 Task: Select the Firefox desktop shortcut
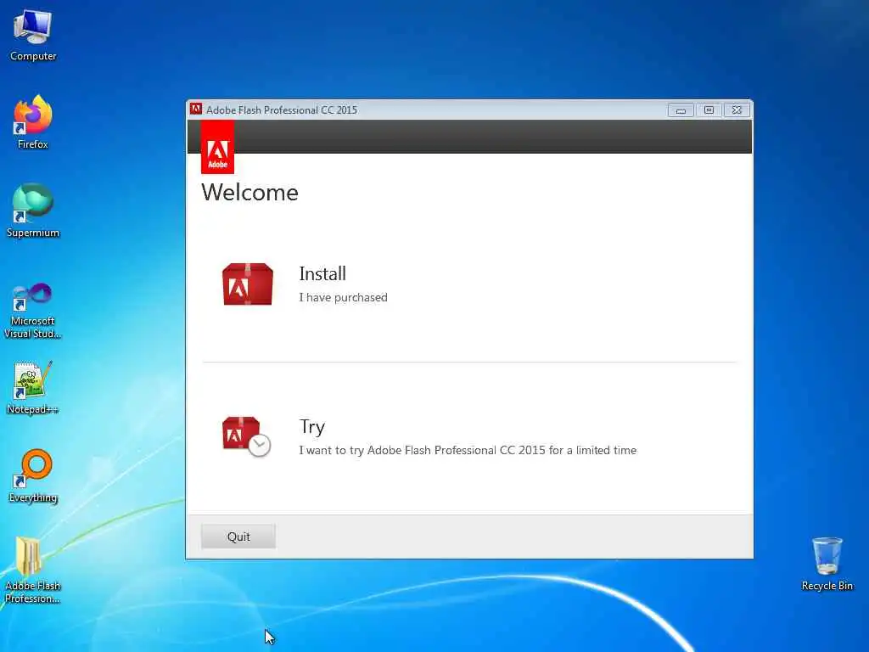pyautogui.click(x=33, y=123)
